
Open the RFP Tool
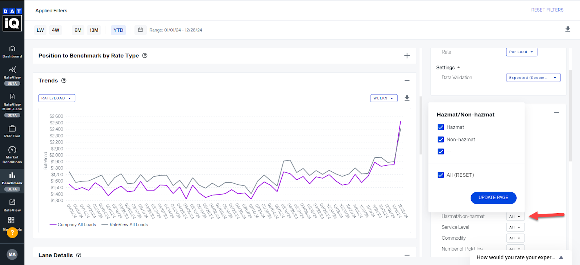point(12,131)
